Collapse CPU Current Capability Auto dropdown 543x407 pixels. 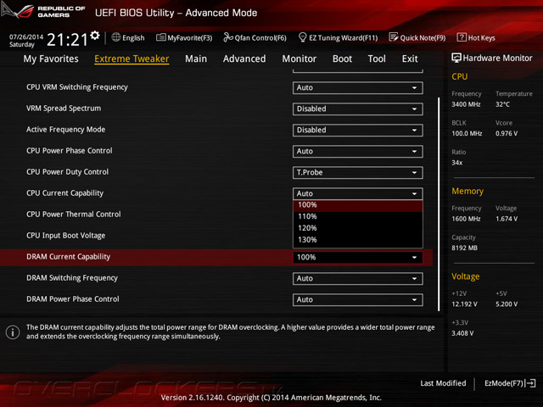click(358, 194)
